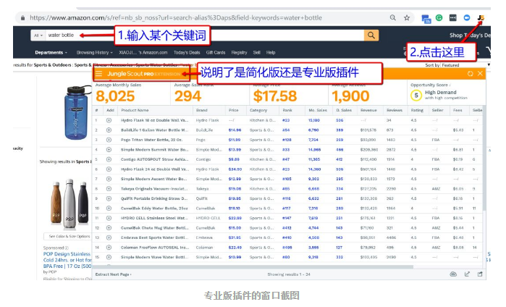Screen dimensions: 506x307
Task: Click rank #23 of Hydro Flask 18 oz
Action: click(x=286, y=120)
